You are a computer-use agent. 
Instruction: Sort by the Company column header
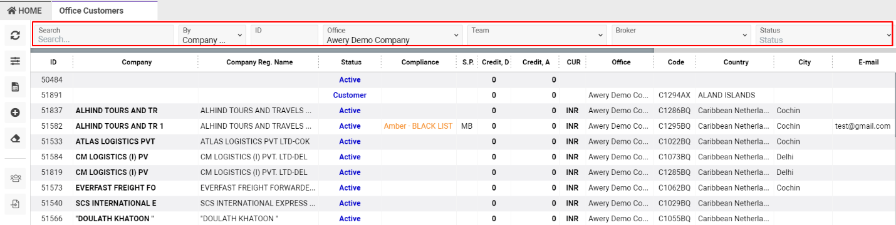pyautogui.click(x=137, y=62)
